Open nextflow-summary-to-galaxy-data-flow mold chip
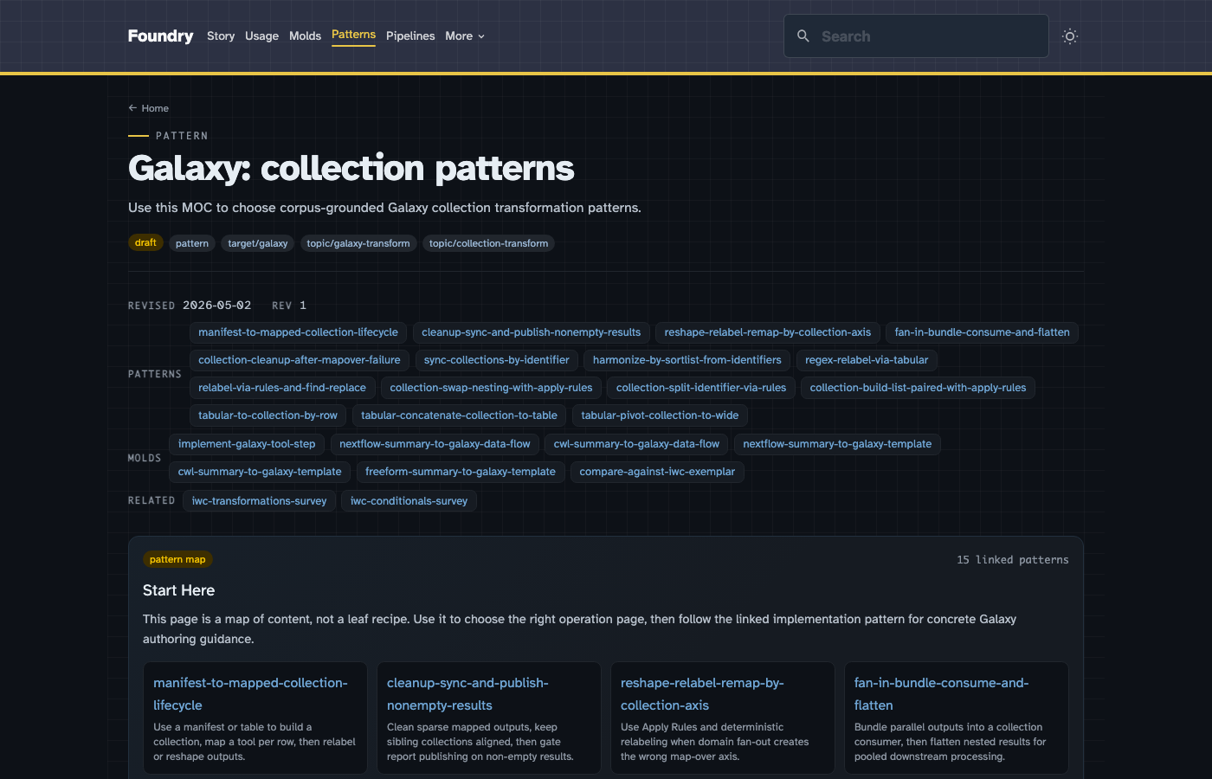 click(x=435, y=444)
